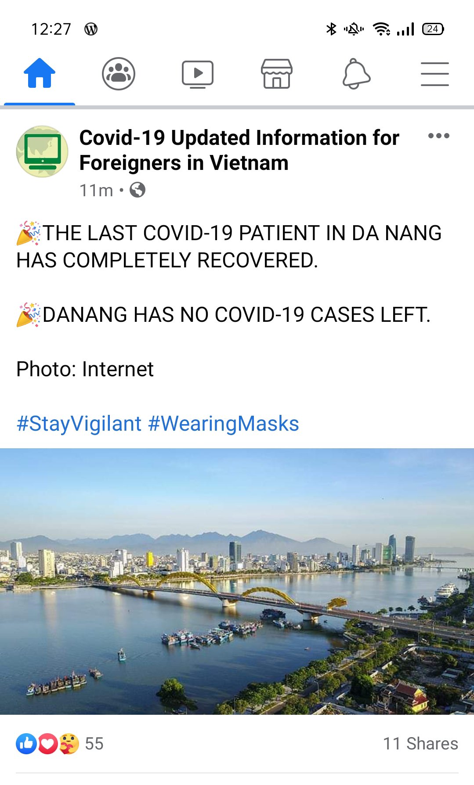The height and width of the screenshot is (785, 474).
Task: Open the #WearingMasks hashtag
Action: [x=224, y=424]
